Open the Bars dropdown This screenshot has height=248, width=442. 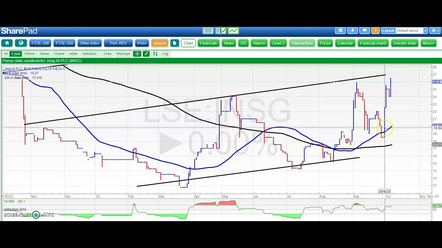click(45, 54)
